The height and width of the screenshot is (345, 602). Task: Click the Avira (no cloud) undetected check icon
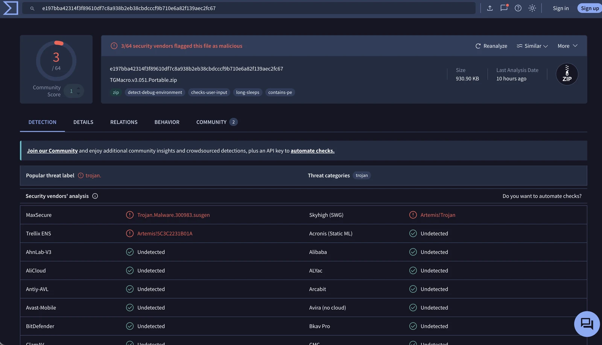[x=413, y=307]
